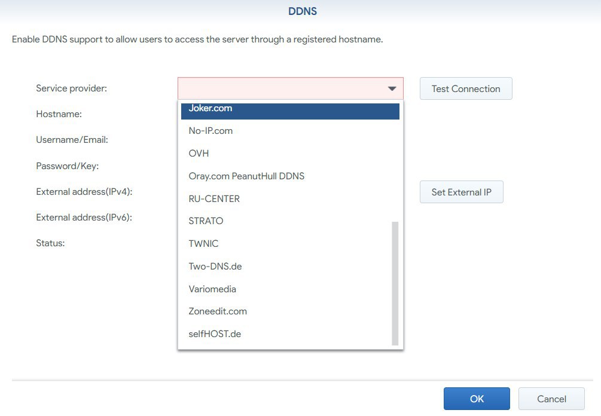
Task: Click the Test Connection button
Action: click(x=466, y=88)
